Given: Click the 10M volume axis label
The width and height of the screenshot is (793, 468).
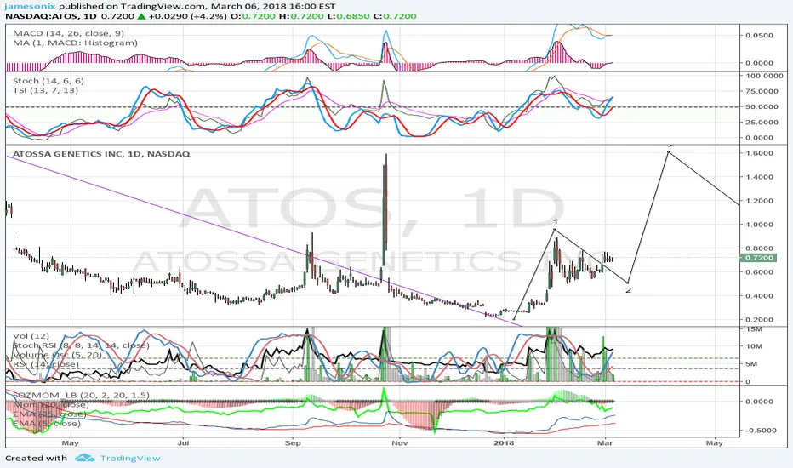Looking at the screenshot, I should (754, 346).
